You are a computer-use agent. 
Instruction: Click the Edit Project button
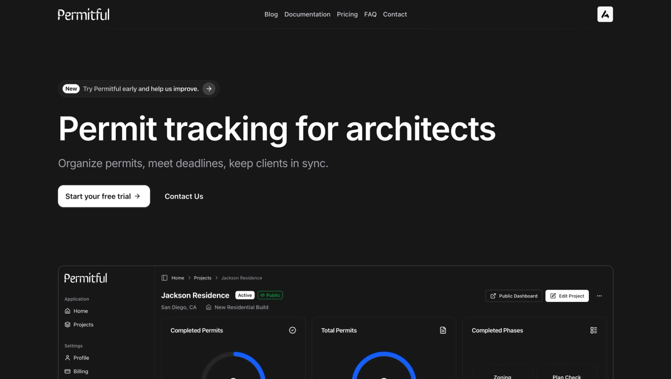[567, 296]
